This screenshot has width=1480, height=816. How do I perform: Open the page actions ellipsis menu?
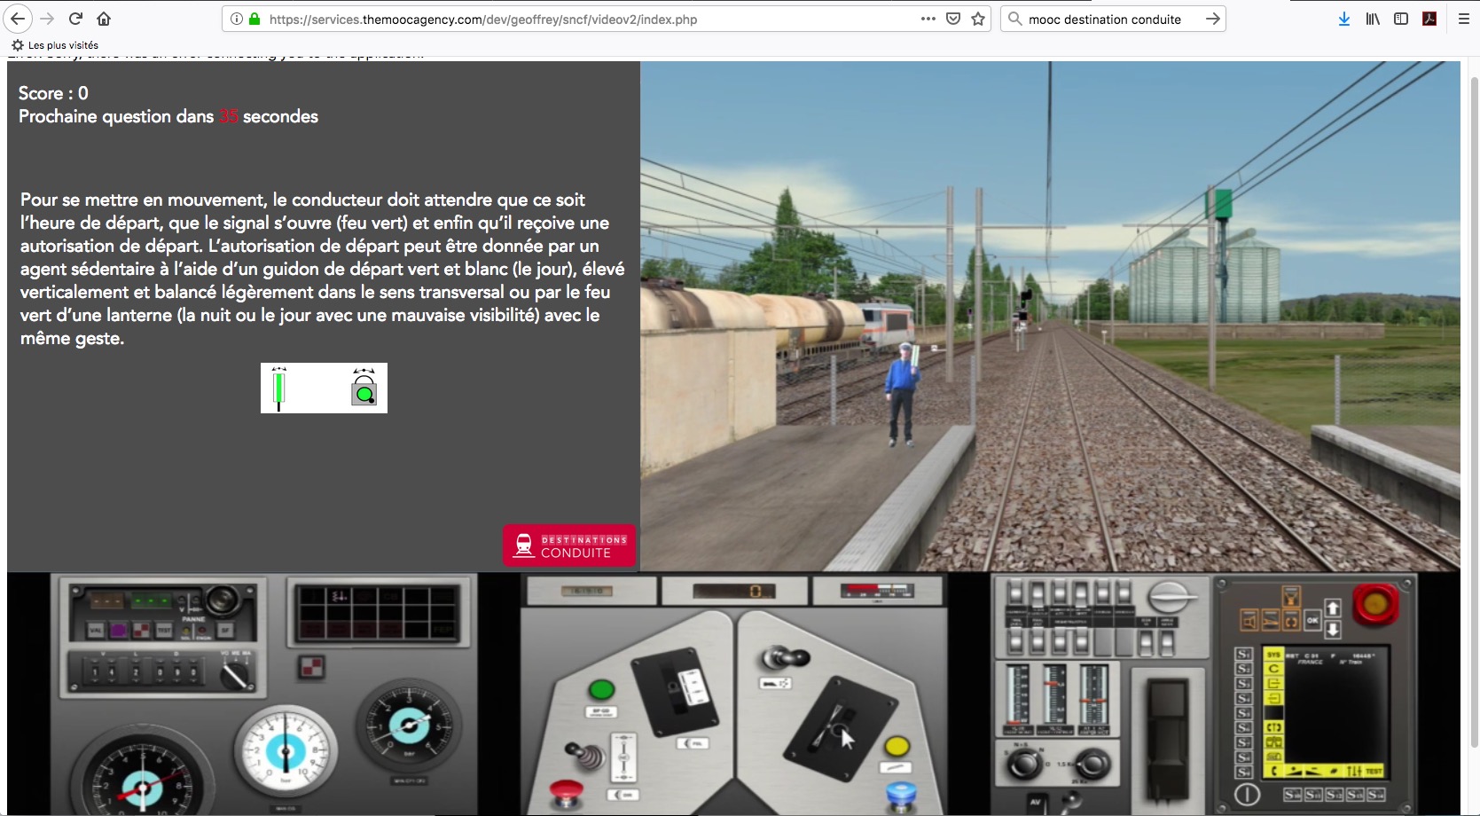pos(928,18)
